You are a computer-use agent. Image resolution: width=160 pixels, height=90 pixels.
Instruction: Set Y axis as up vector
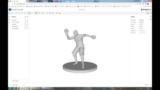tap(19, 13)
